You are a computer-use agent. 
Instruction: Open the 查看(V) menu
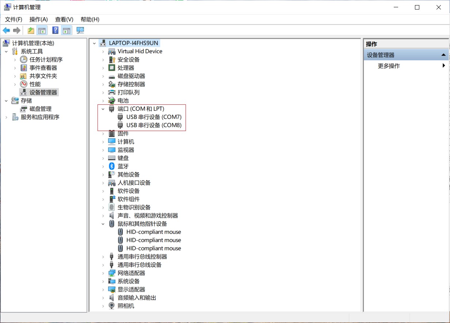pos(64,19)
